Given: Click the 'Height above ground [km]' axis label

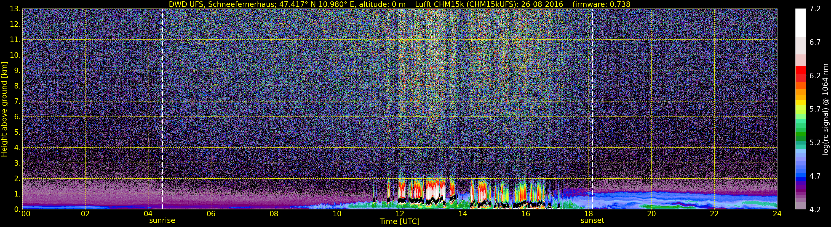Looking at the screenshot, I should click(4, 109).
